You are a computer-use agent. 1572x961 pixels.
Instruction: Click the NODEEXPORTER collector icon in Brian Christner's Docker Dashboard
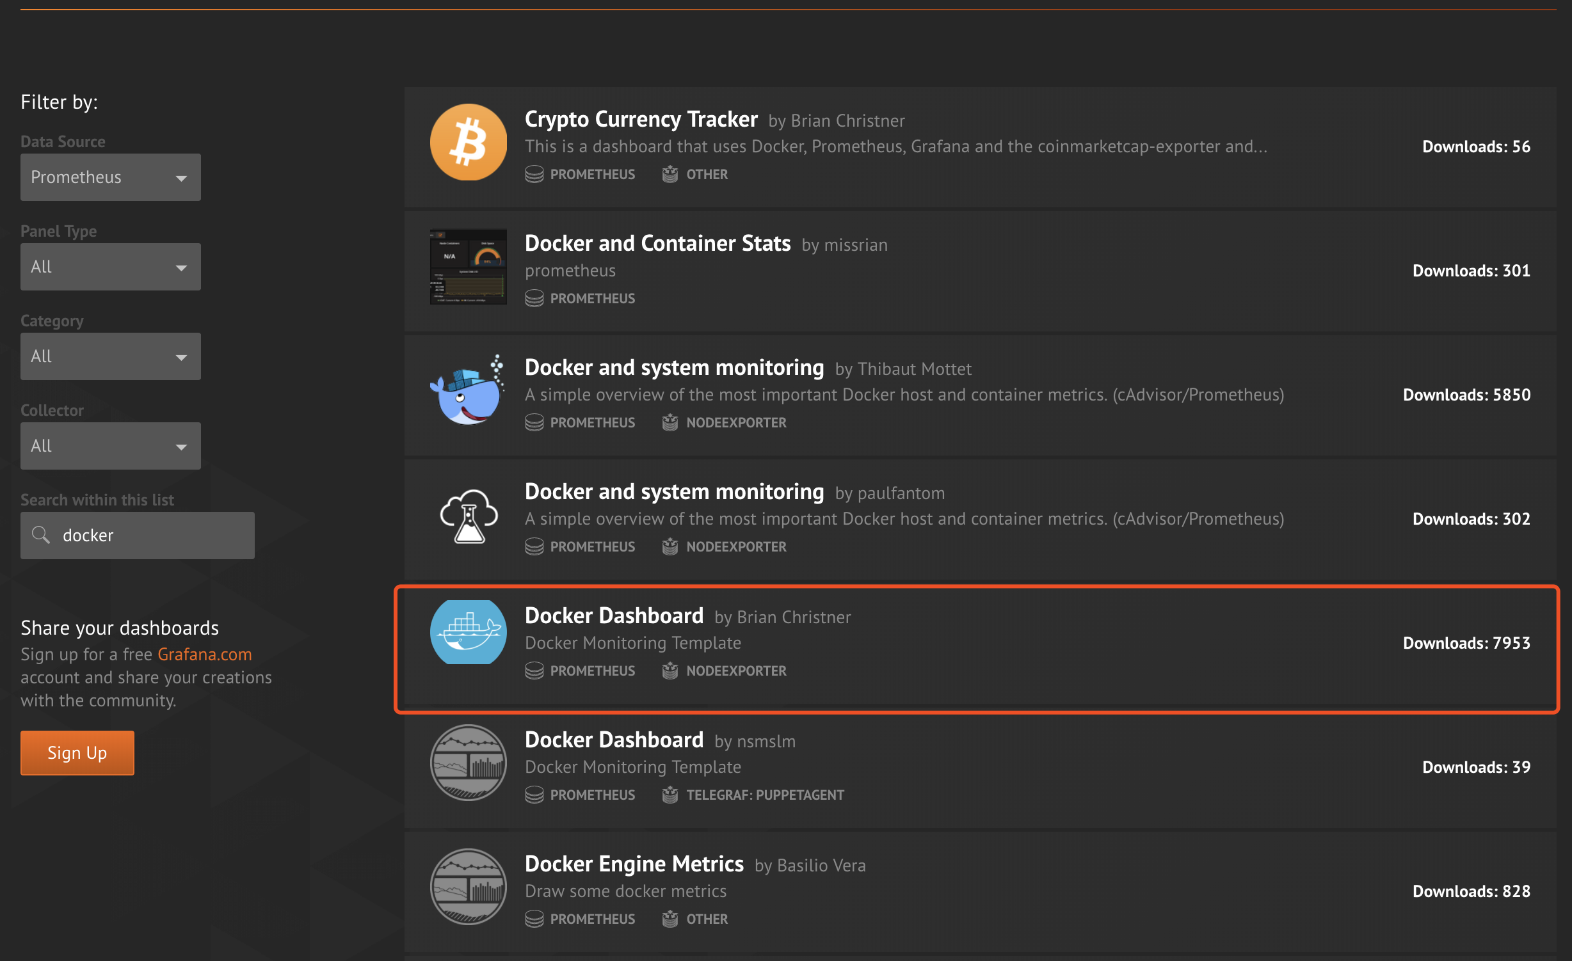coord(670,671)
